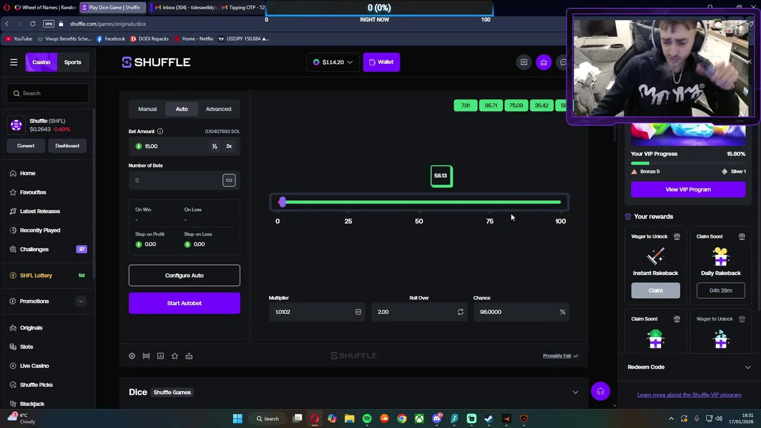Claim the Instant Rakeback
Screen dimensions: 761x428
[x=655, y=290]
